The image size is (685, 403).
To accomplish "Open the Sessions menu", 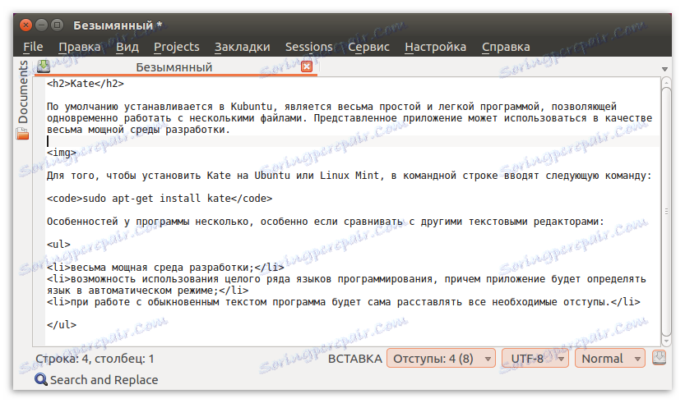I will [x=309, y=47].
